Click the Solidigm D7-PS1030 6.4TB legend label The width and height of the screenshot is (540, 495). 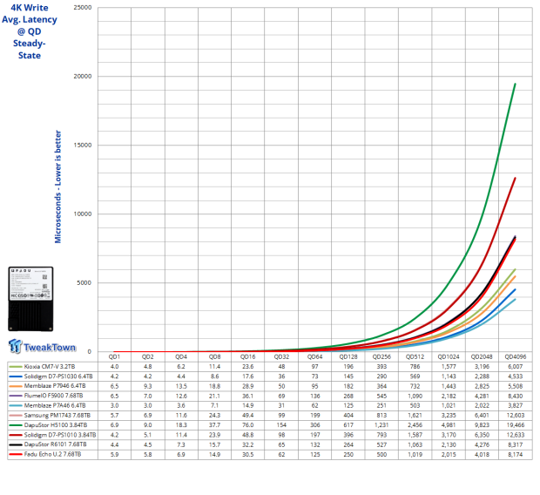(58, 376)
